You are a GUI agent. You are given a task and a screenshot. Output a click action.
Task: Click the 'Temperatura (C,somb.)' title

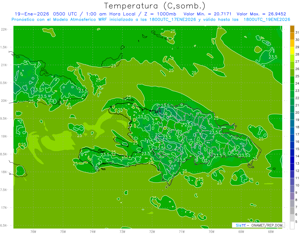pyautogui.click(x=155, y=6)
